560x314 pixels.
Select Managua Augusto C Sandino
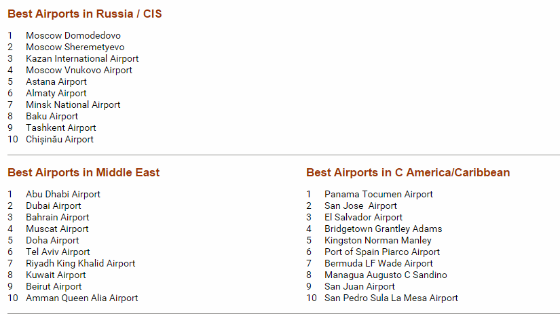pos(386,275)
